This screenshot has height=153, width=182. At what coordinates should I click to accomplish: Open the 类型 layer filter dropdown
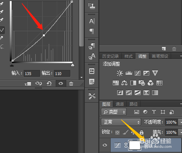click(114, 112)
